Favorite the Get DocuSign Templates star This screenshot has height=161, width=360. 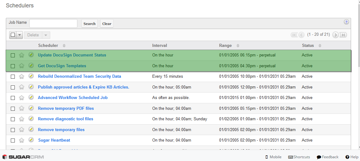pyautogui.click(x=22, y=66)
